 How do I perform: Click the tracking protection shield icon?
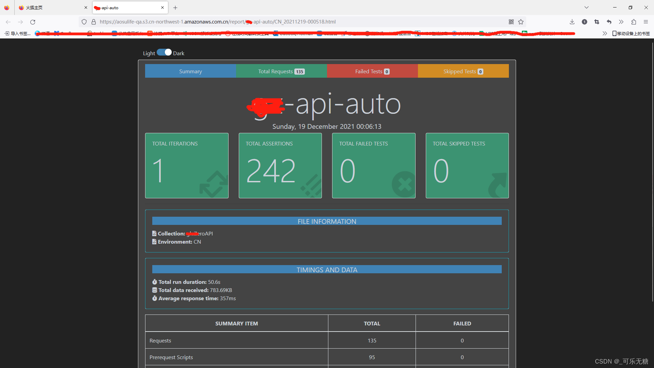(x=84, y=22)
